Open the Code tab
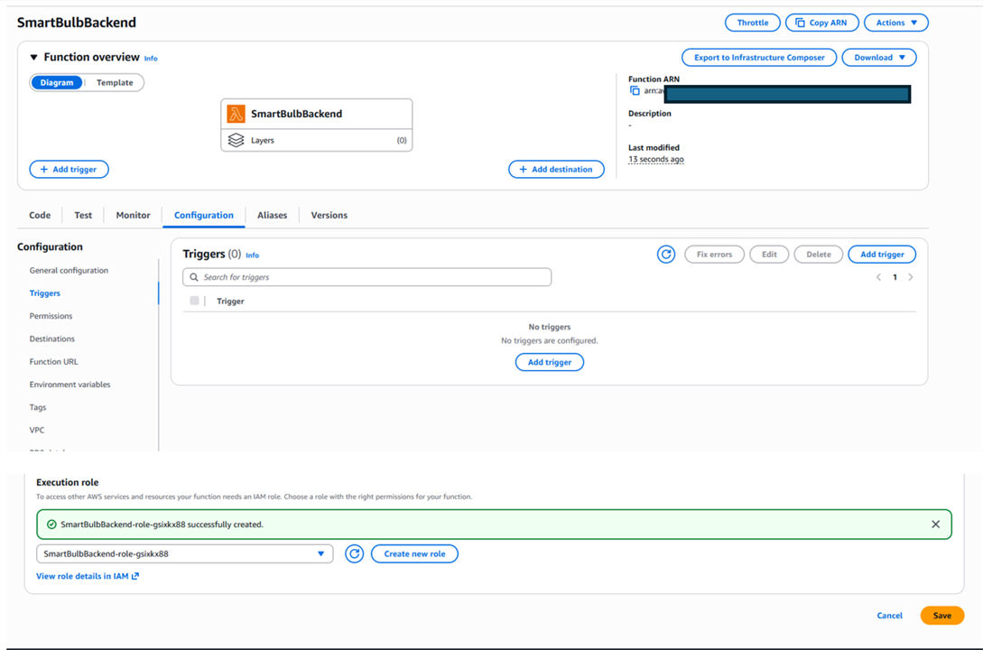Image resolution: width=983 pixels, height=650 pixels. coord(40,215)
